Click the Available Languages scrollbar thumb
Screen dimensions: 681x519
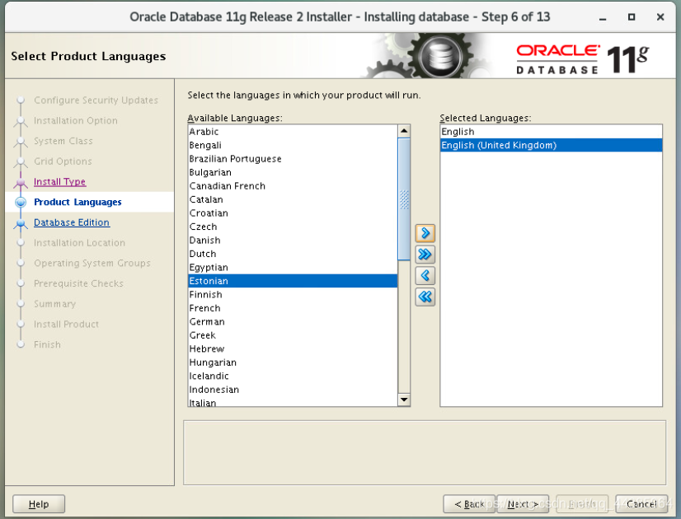pos(404,199)
